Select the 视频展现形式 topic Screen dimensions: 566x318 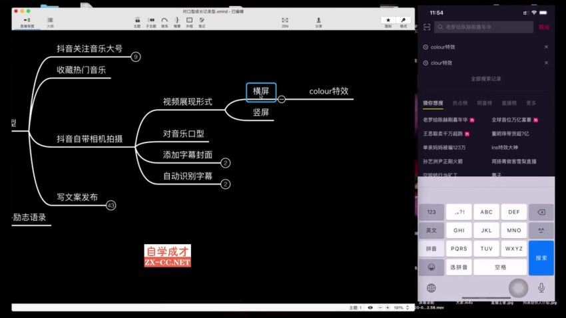pyautogui.click(x=187, y=102)
